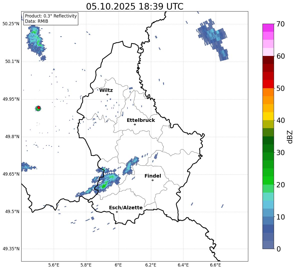296x270 pixels.
Task: Select the Findel city label
Action: [153, 176]
